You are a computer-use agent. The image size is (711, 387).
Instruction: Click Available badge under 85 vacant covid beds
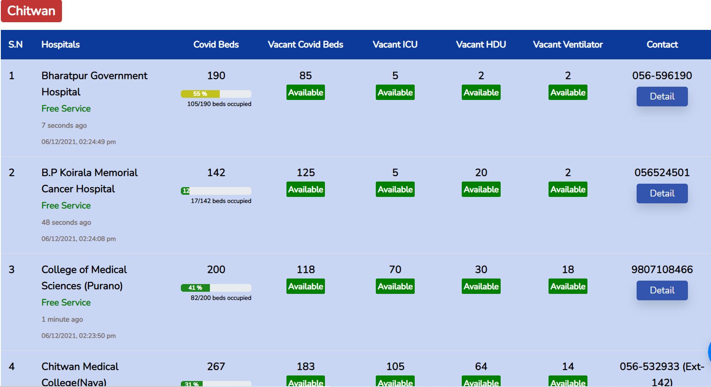click(x=306, y=93)
